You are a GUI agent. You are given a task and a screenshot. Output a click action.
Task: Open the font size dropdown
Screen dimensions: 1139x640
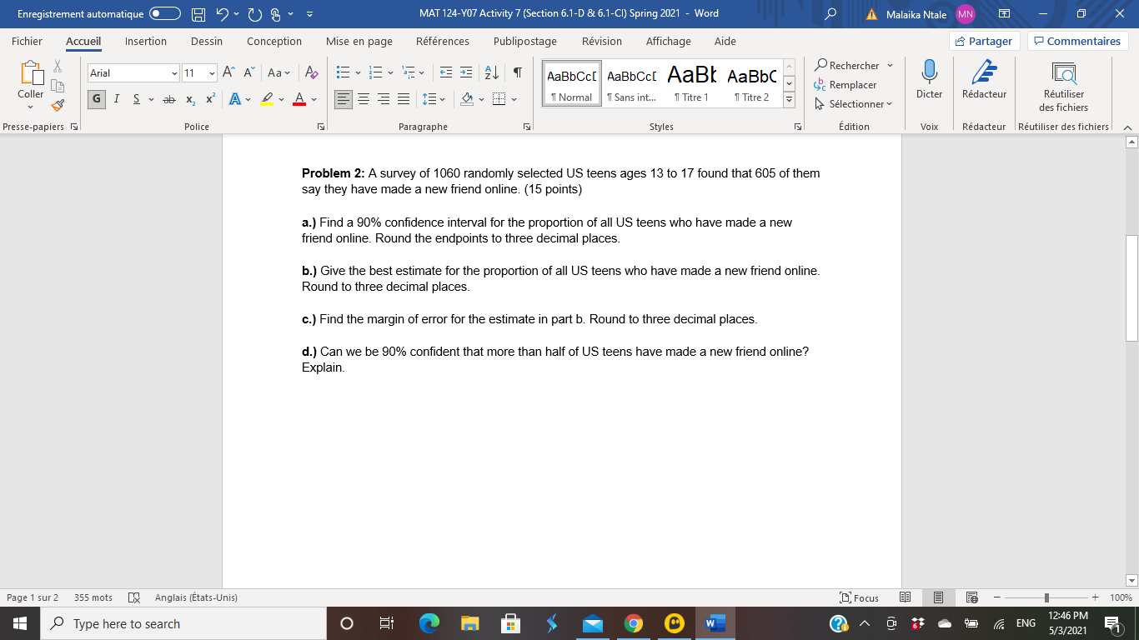tap(212, 73)
